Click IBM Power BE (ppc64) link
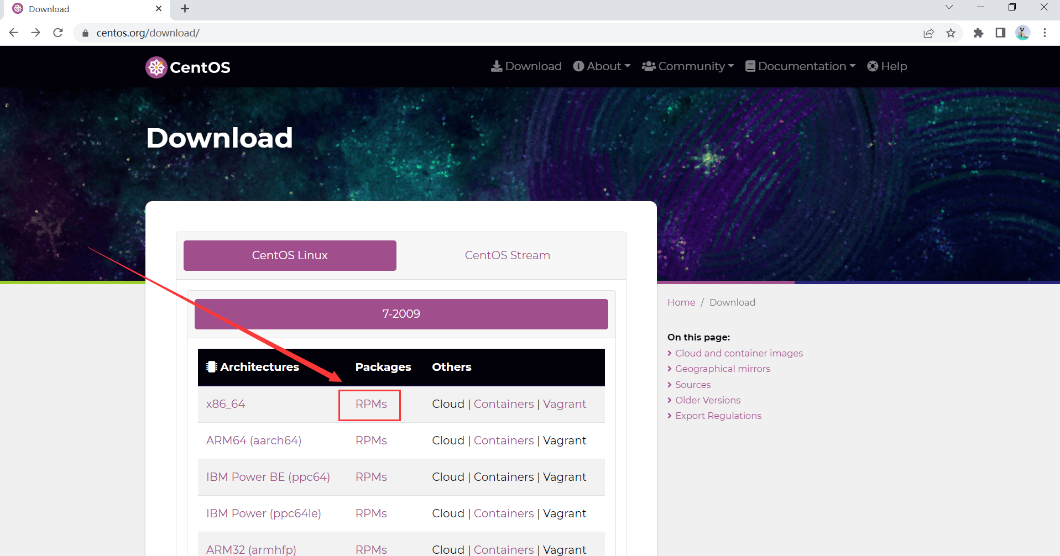Screen dimensions: 1060x556 click(x=268, y=477)
